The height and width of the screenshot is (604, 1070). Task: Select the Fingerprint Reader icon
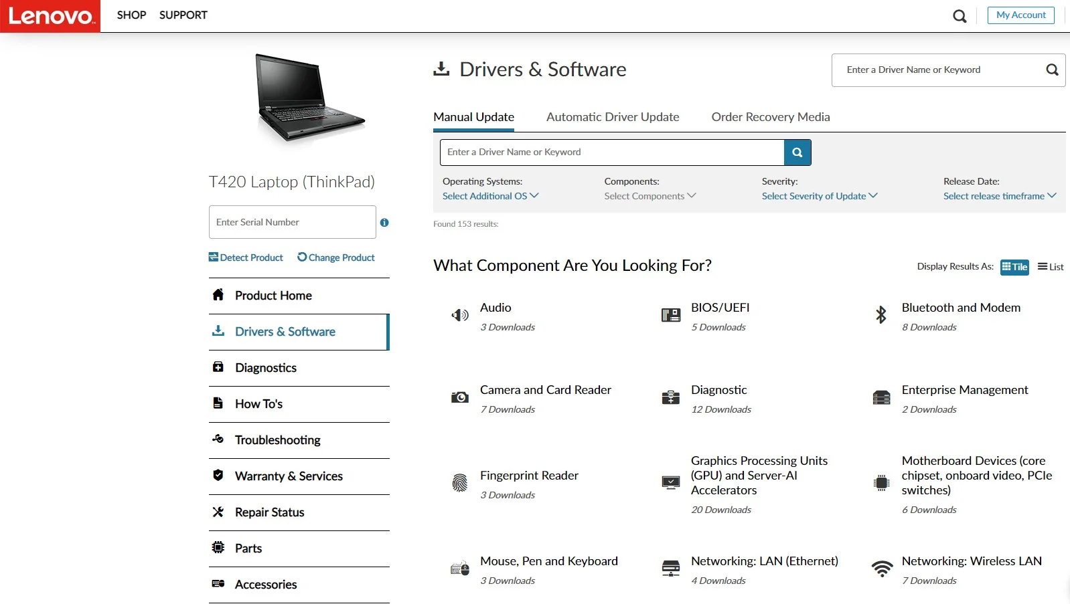tap(460, 483)
